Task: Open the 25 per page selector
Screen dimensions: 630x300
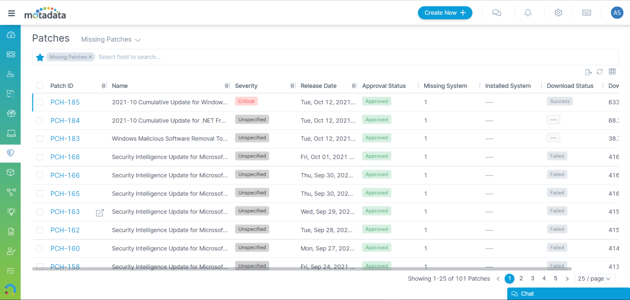Action: pos(594,278)
